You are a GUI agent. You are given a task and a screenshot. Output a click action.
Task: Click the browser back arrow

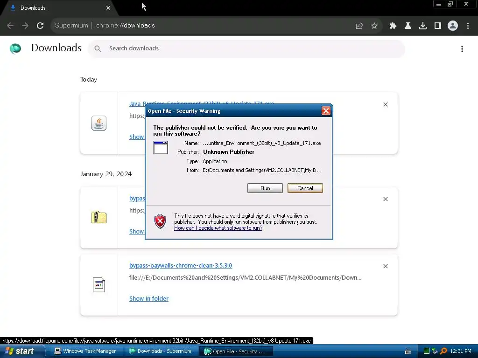pyautogui.click(x=10, y=26)
